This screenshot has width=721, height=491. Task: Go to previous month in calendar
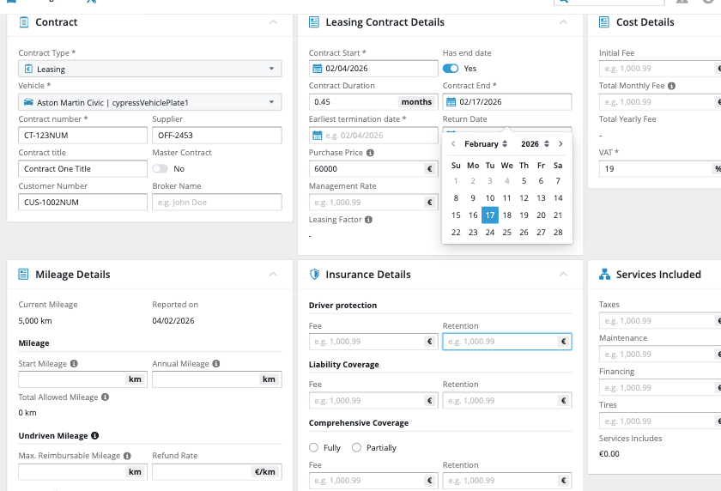(x=453, y=144)
